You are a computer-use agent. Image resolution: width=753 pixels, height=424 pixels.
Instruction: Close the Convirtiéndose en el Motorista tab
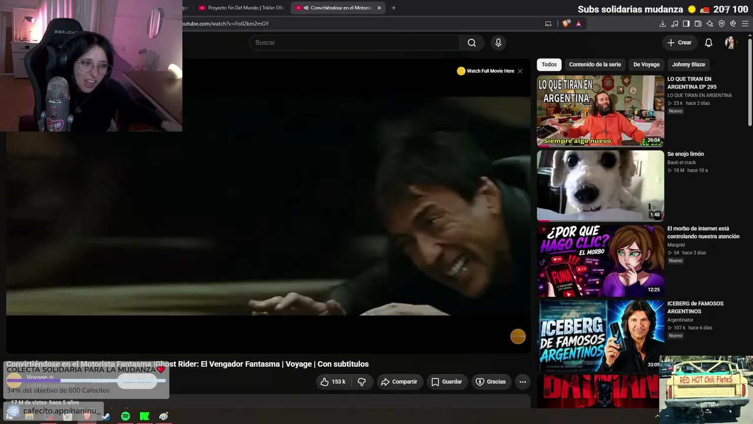(379, 8)
